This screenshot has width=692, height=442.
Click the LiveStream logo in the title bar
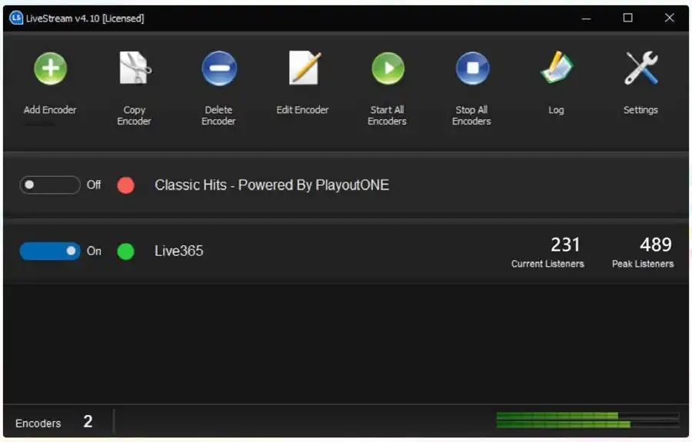[x=16, y=18]
